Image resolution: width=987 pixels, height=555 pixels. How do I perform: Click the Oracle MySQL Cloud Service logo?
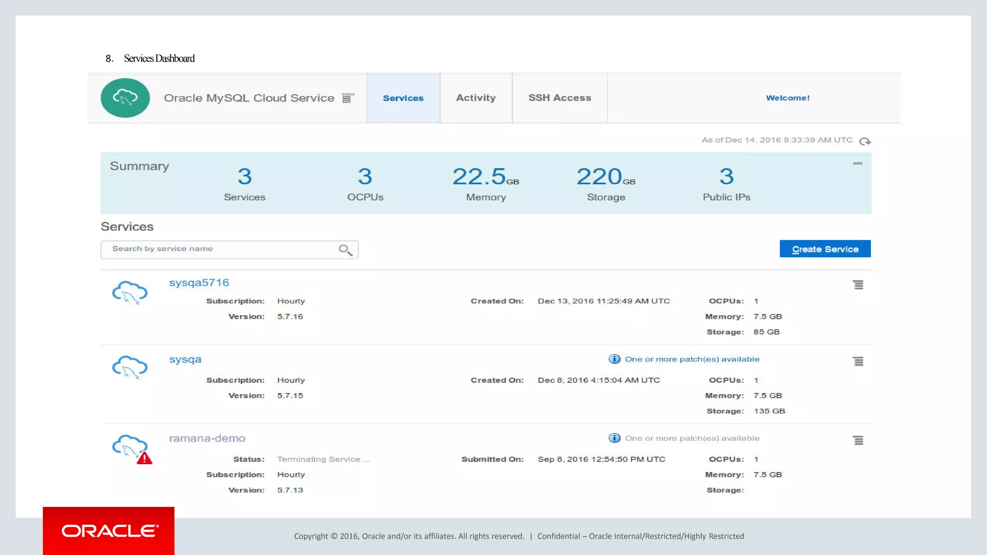point(125,98)
